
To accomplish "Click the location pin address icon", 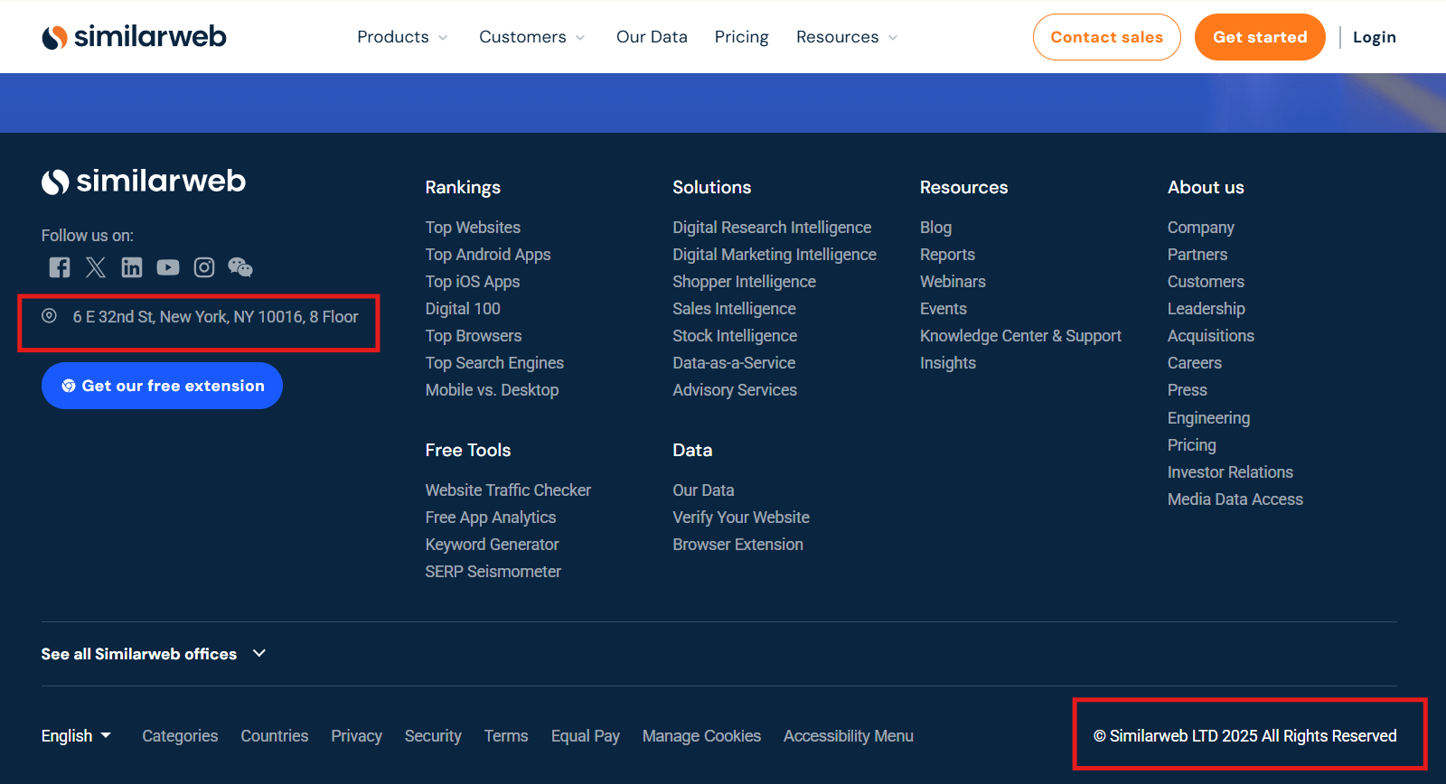I will [50, 316].
